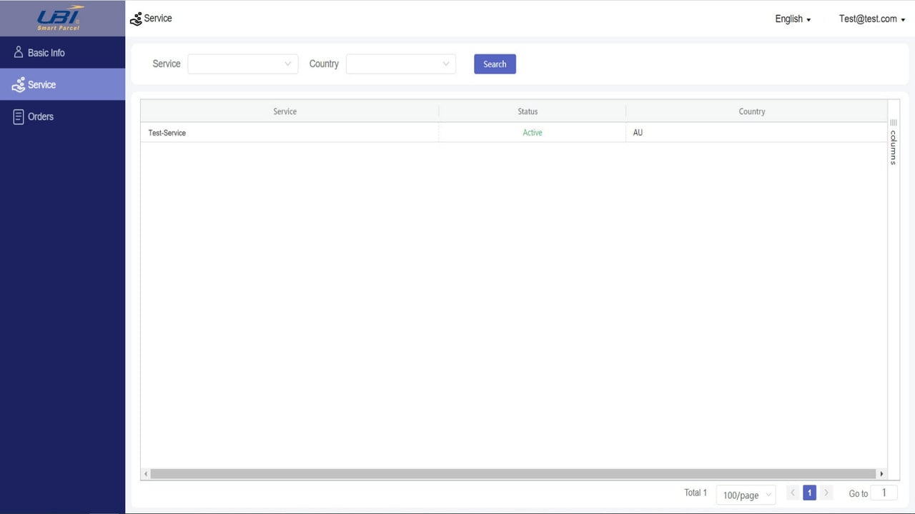Select page 1 button
Screen dimensions: 915x514
coord(809,493)
